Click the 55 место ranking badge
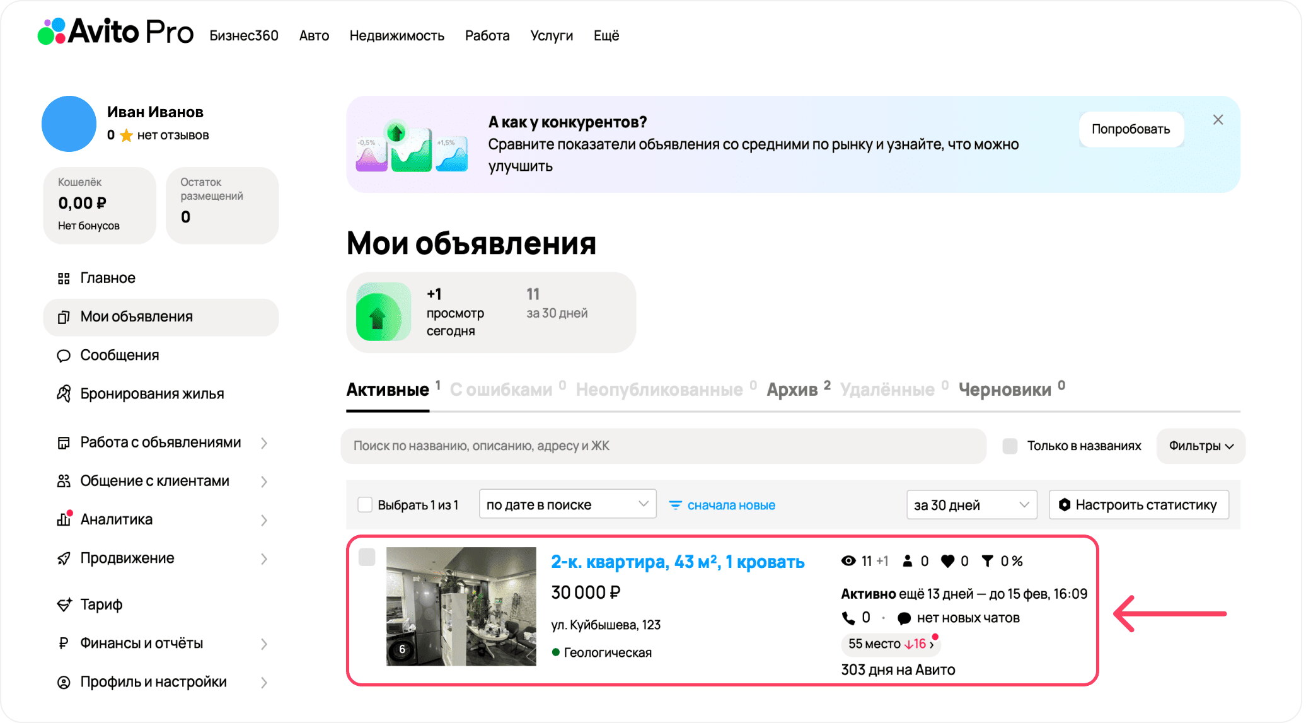Image resolution: width=1306 pixels, height=723 pixels. point(891,644)
